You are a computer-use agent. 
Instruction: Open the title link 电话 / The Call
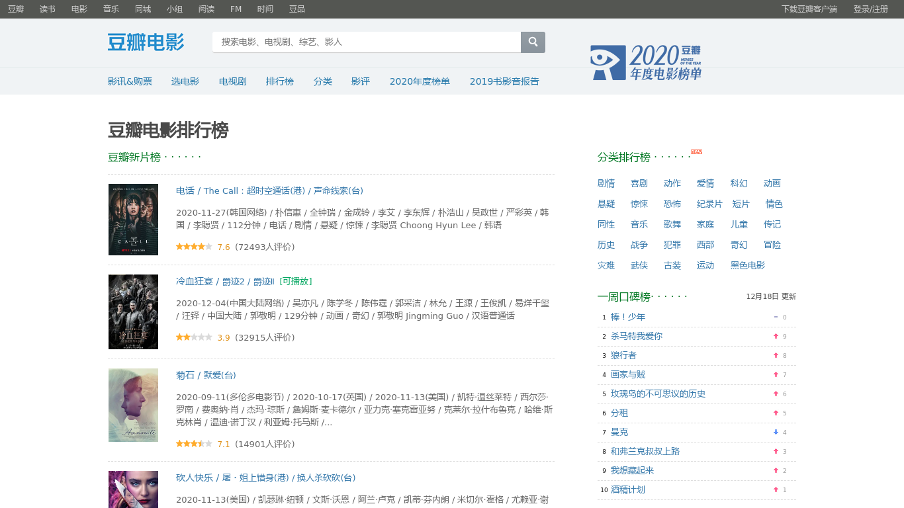click(269, 190)
